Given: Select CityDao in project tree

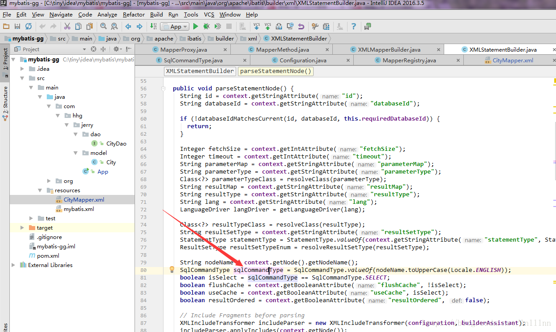Looking at the screenshot, I should (x=116, y=143).
